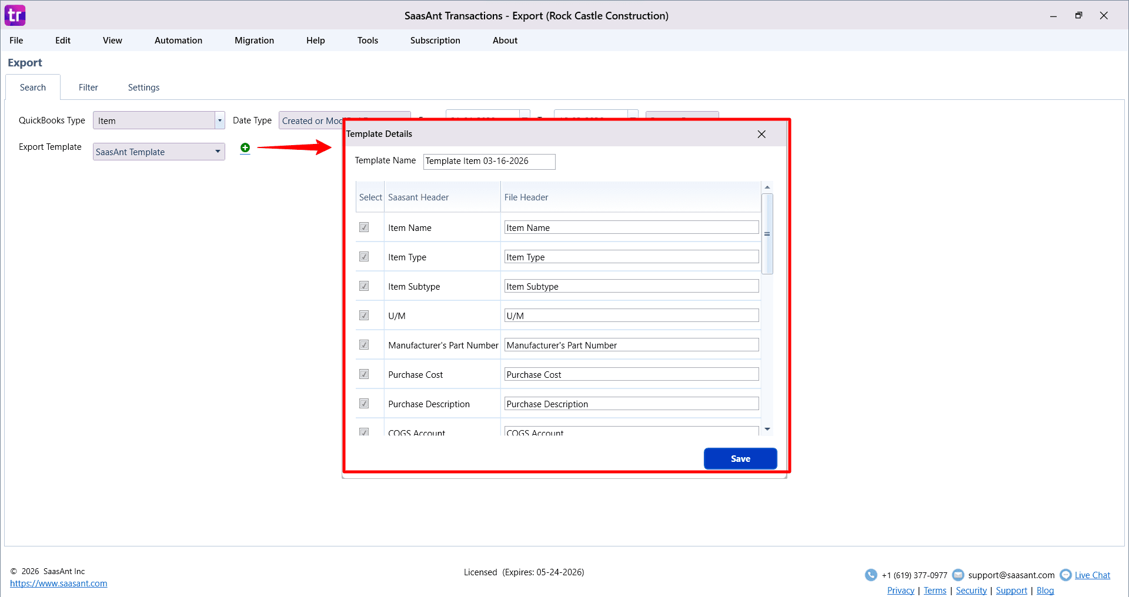Click the scrollbar up arrow in Template Details
Image resolution: width=1129 pixels, height=597 pixels.
767,187
